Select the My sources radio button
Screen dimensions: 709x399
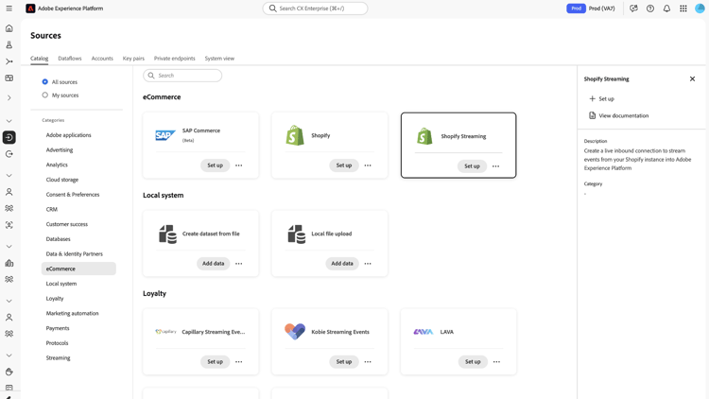click(x=44, y=95)
